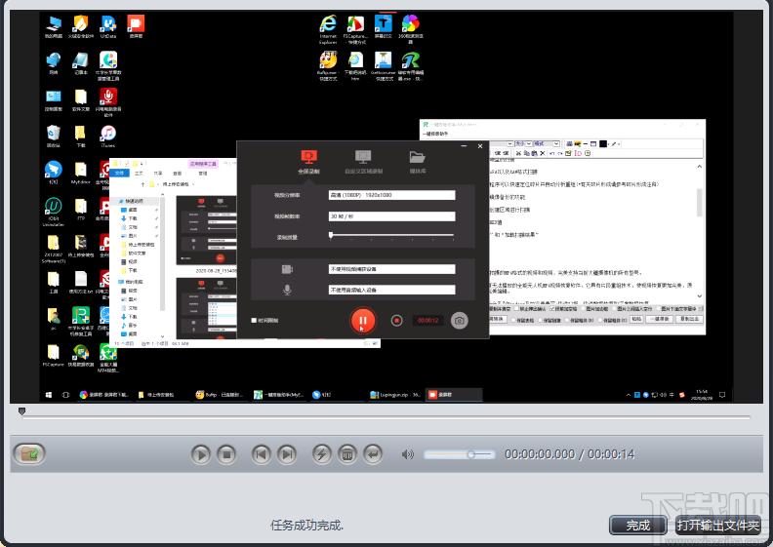The image size is (773, 547).
Task: Click the Play button in player controls
Action: coord(201,454)
